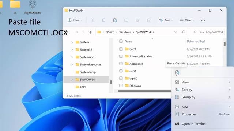Select the bg-BG folder icon
Screen dimensions: 234x131
[127, 78]
